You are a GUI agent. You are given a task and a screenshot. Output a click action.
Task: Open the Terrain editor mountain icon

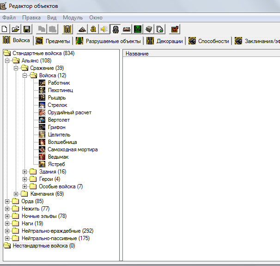[x=82, y=29]
